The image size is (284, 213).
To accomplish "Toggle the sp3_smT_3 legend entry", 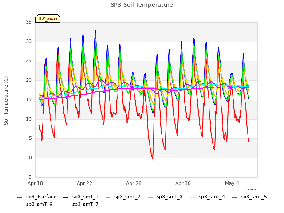I will point(165,197).
